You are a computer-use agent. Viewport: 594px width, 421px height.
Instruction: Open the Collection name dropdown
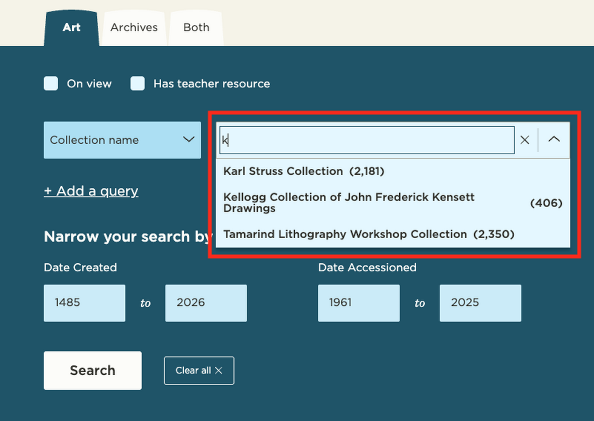(x=122, y=140)
